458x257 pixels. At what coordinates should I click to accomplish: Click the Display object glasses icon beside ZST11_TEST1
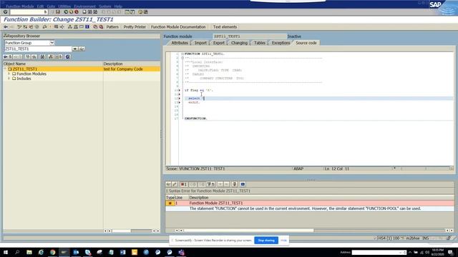[82, 49]
